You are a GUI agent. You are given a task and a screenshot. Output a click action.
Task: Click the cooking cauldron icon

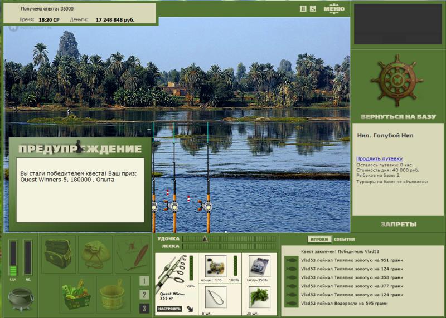(21, 299)
